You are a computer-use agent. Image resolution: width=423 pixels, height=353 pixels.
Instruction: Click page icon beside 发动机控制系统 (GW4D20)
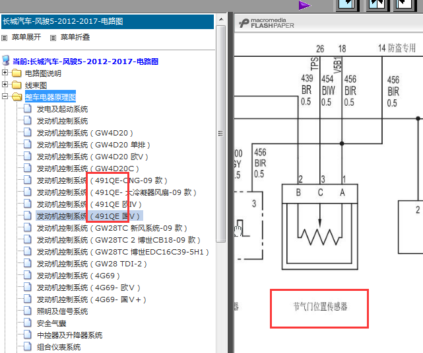[x=28, y=132]
